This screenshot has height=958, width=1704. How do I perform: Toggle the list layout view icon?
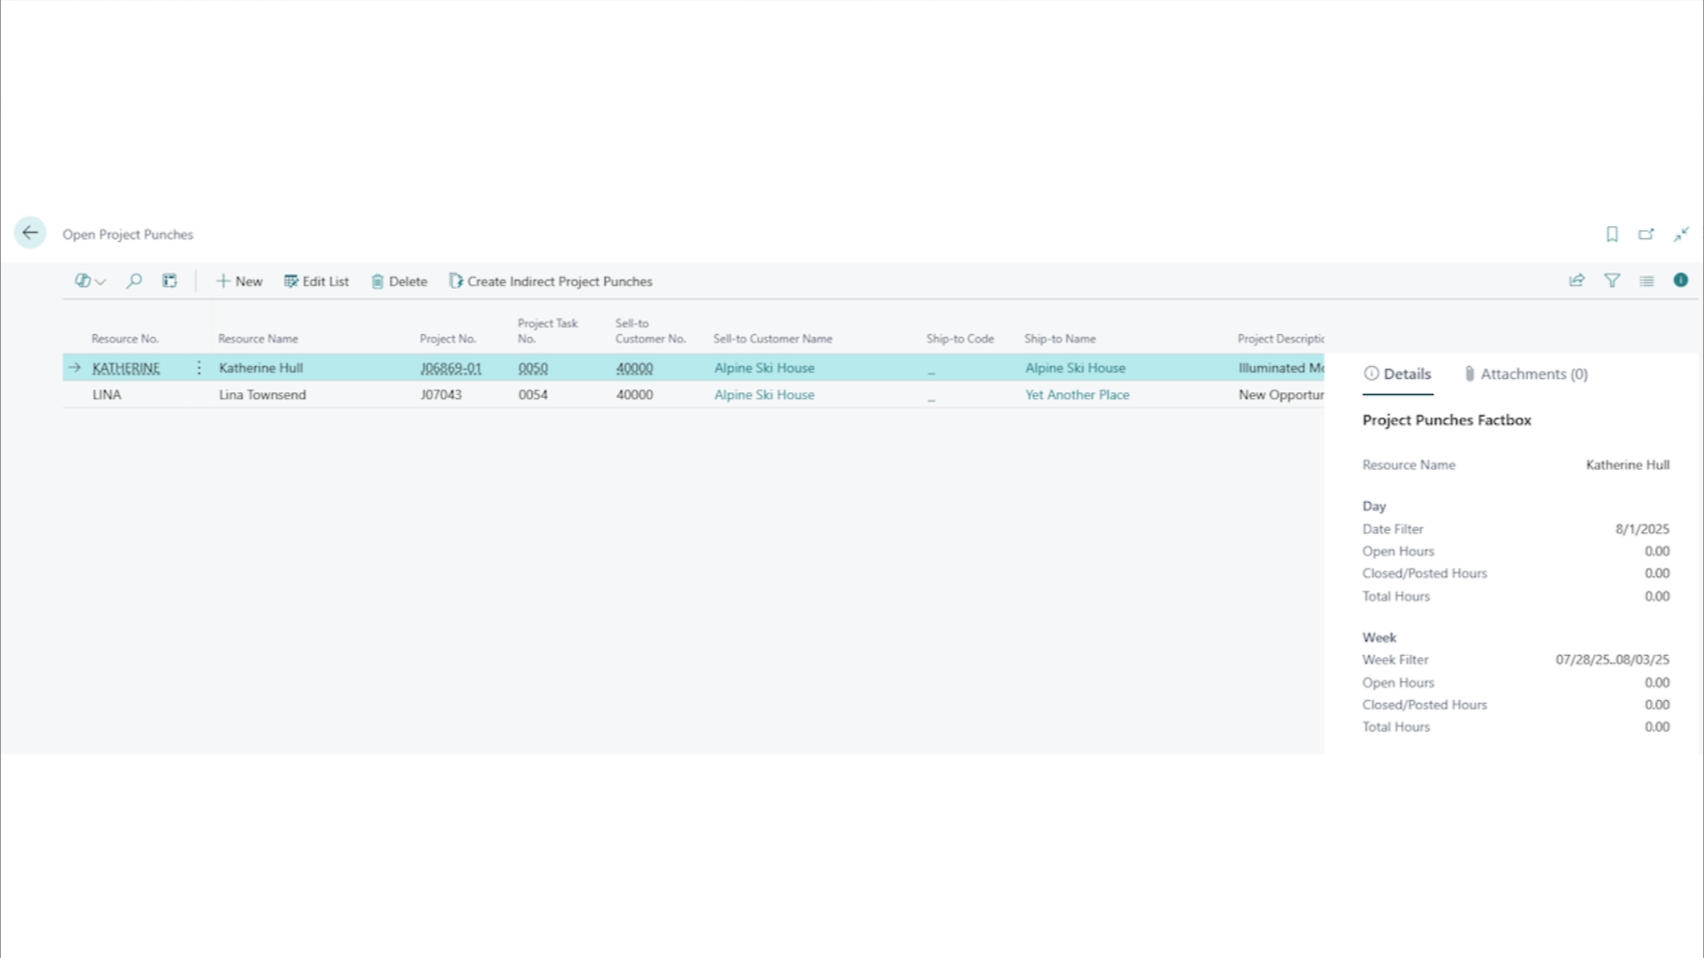[x=1646, y=281]
